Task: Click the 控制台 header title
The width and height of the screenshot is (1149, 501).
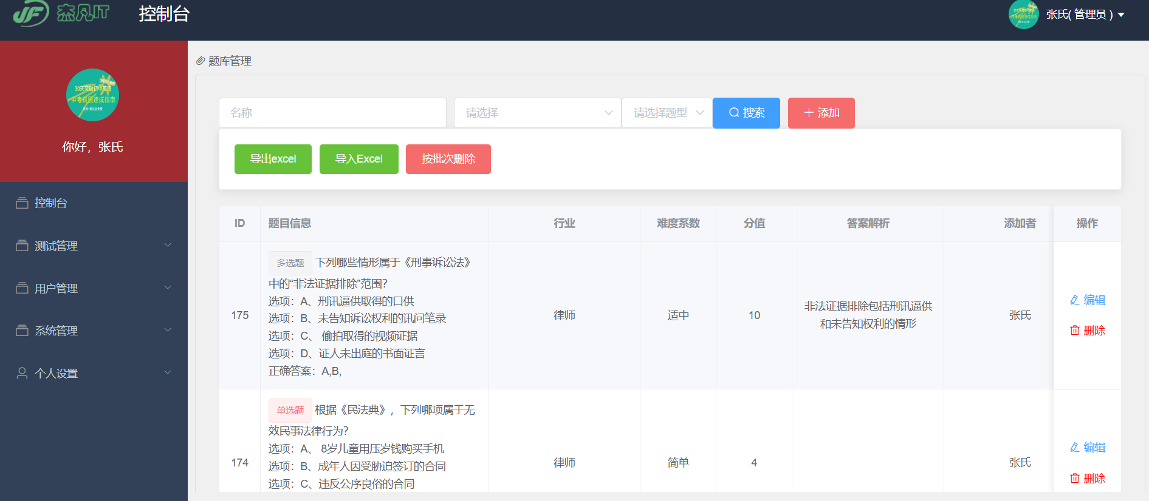Action: [x=164, y=13]
